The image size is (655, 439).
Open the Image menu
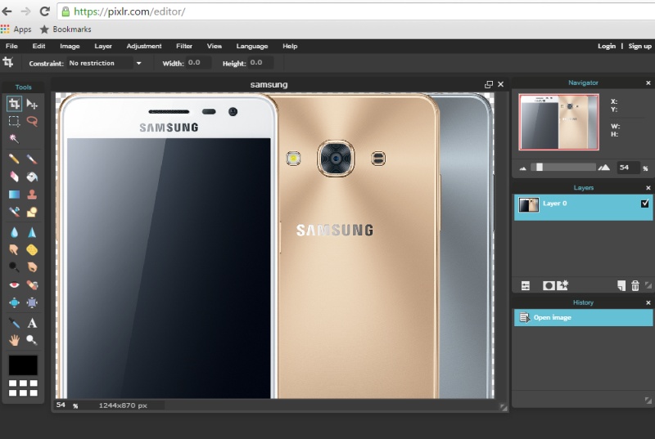70,46
